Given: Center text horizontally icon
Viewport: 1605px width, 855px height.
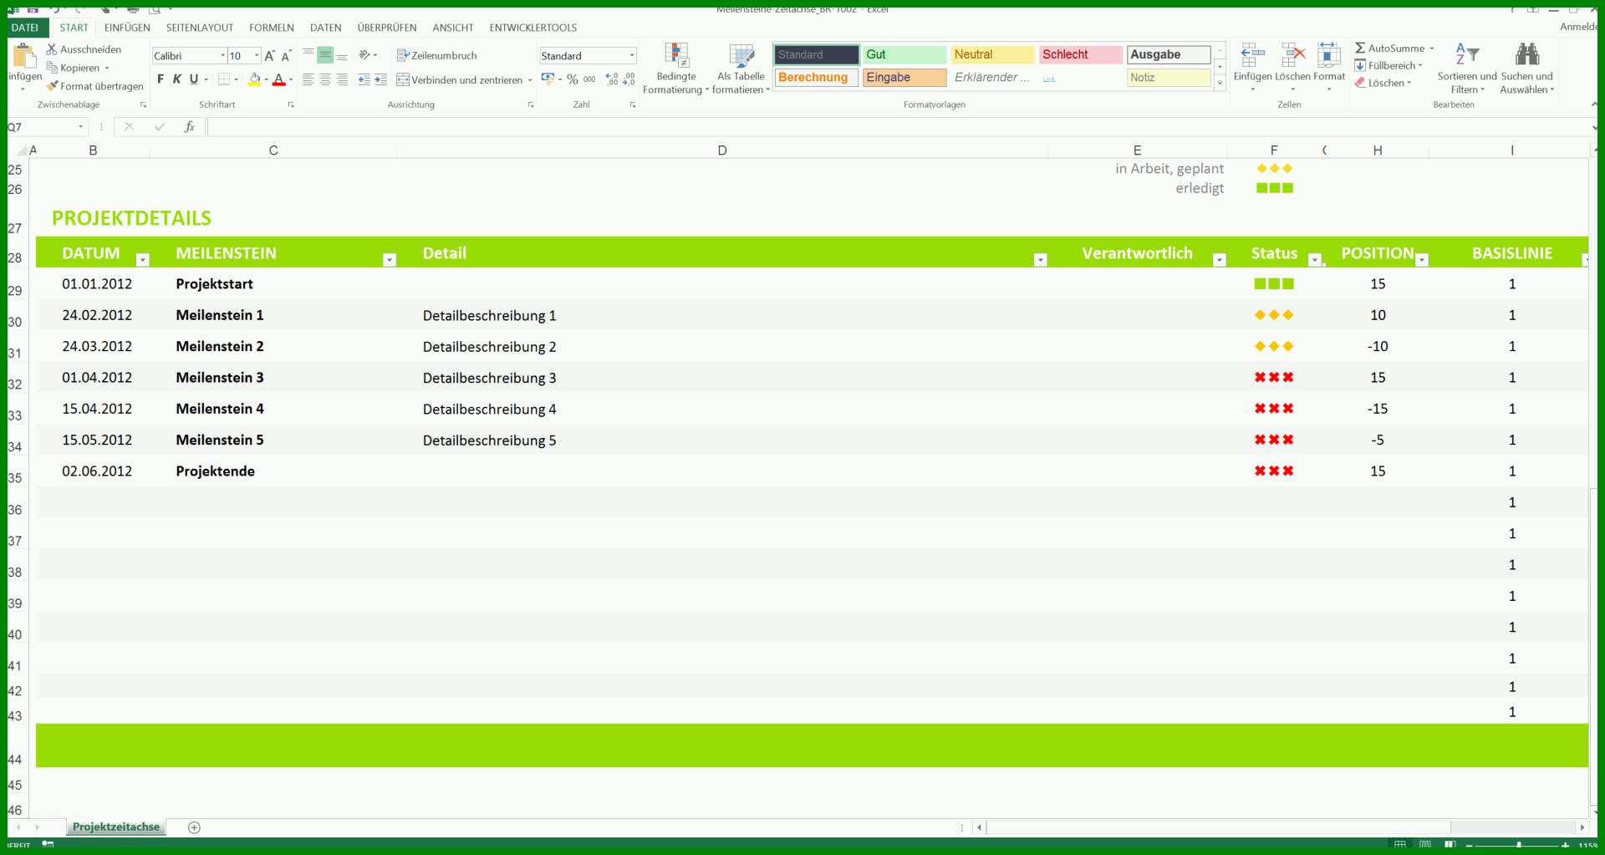Looking at the screenshot, I should pos(325,79).
